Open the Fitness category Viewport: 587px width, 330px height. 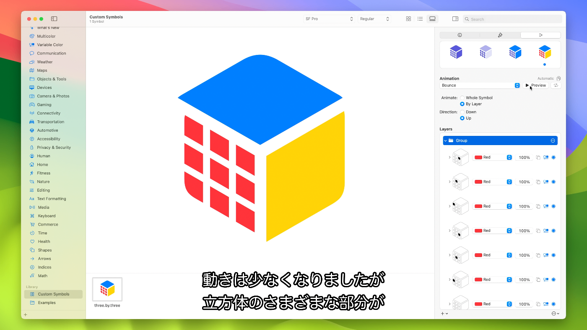coord(44,173)
